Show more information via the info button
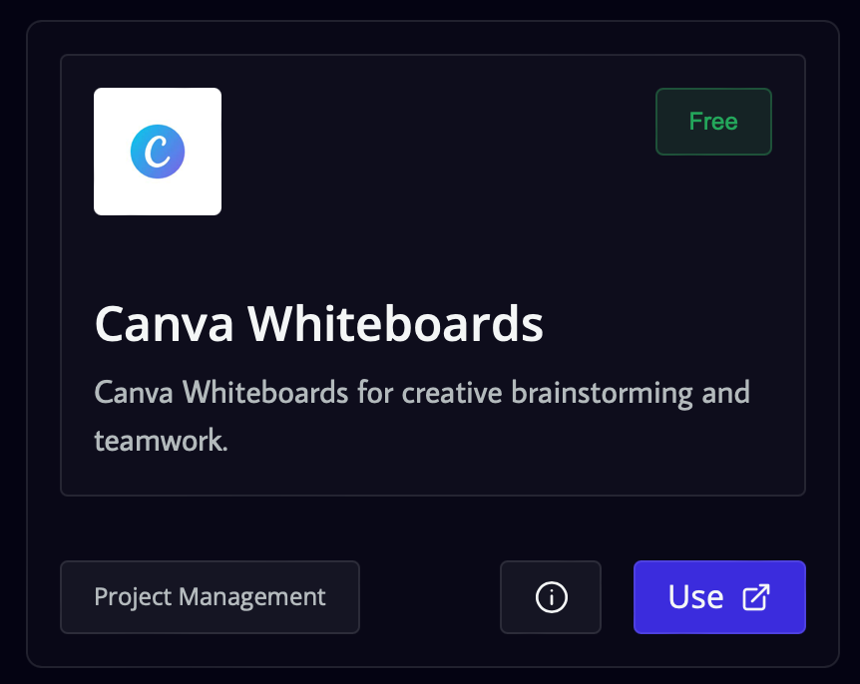Screen dimensions: 860x684 (x=551, y=597)
